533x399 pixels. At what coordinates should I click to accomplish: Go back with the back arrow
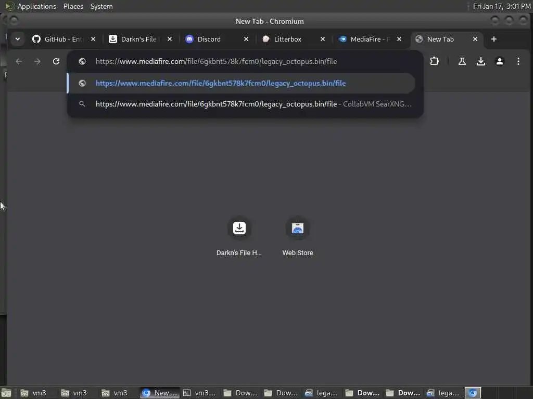(x=19, y=61)
